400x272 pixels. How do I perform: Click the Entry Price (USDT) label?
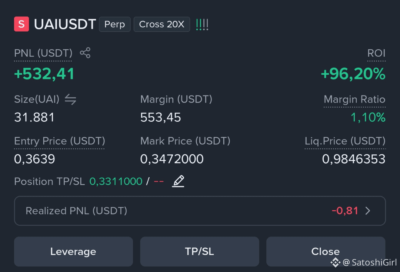point(59,141)
